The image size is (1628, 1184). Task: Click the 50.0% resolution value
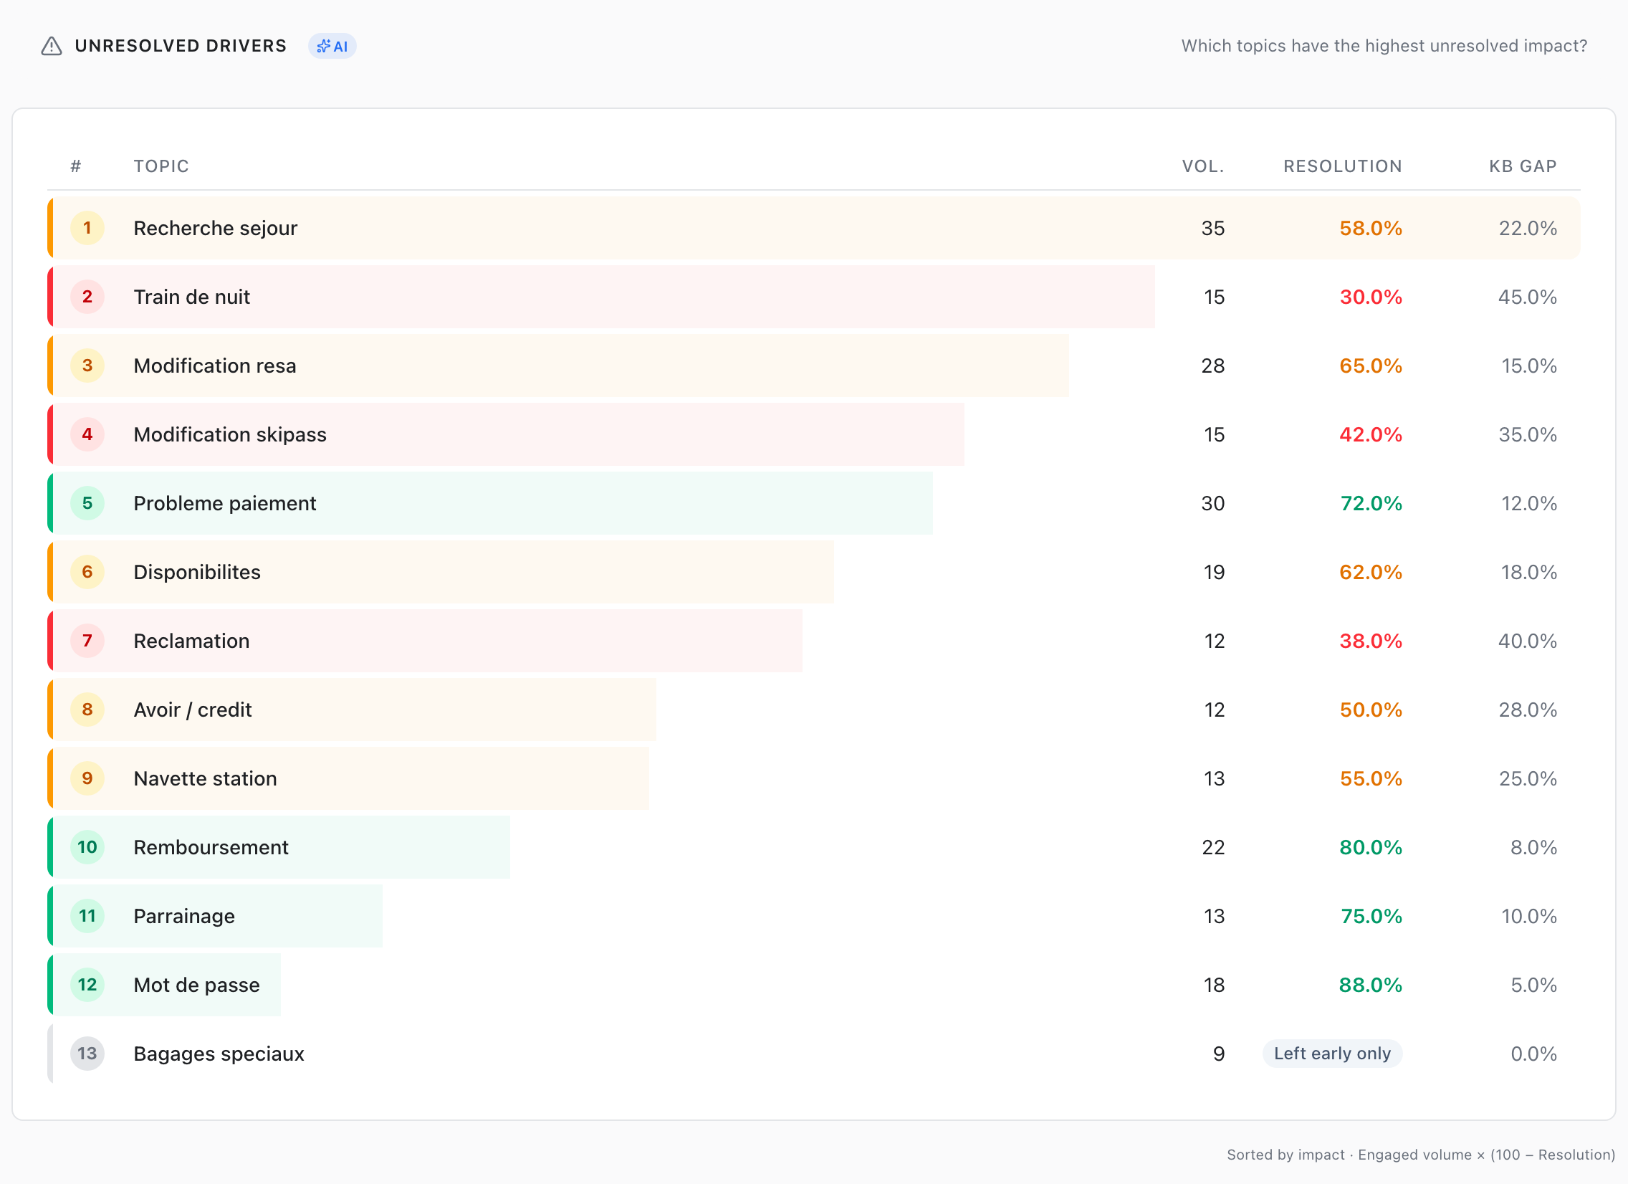pos(1371,710)
